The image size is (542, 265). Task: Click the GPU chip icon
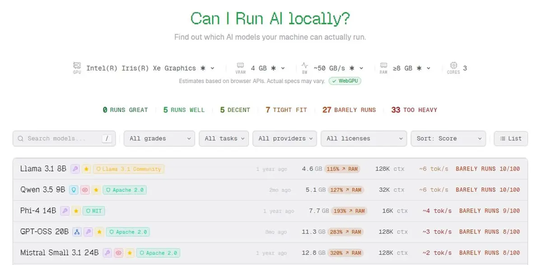pos(77,65)
